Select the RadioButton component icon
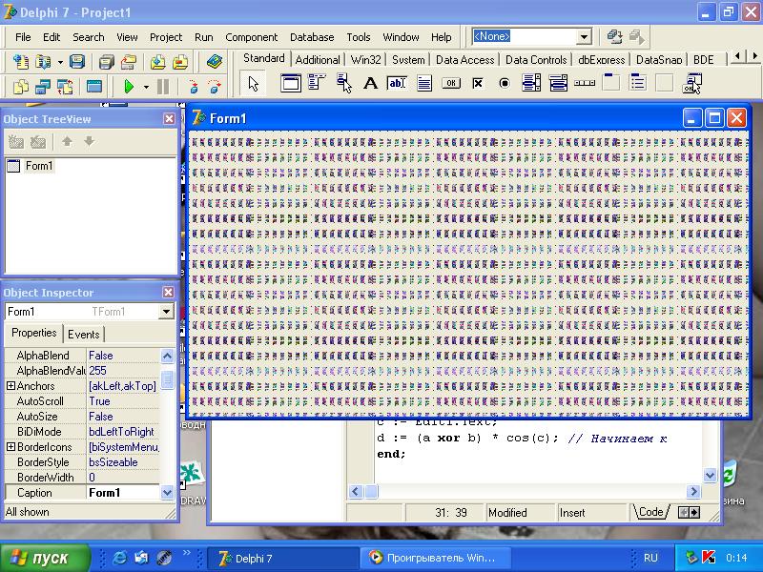This screenshot has width=763, height=572. click(505, 83)
